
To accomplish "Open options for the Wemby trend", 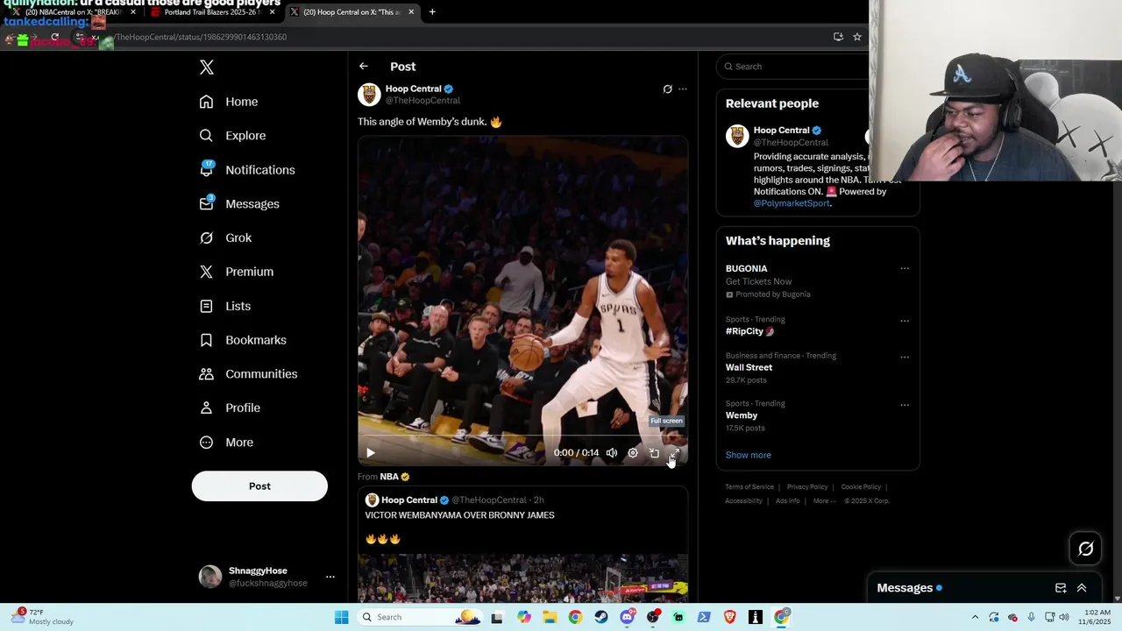I will pos(905,405).
